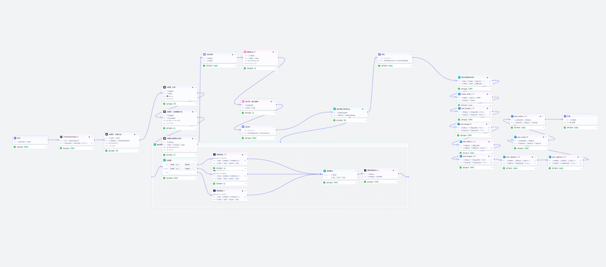
Task: Run the LinkReaderPlugin node with play icon
Action: 90,137
